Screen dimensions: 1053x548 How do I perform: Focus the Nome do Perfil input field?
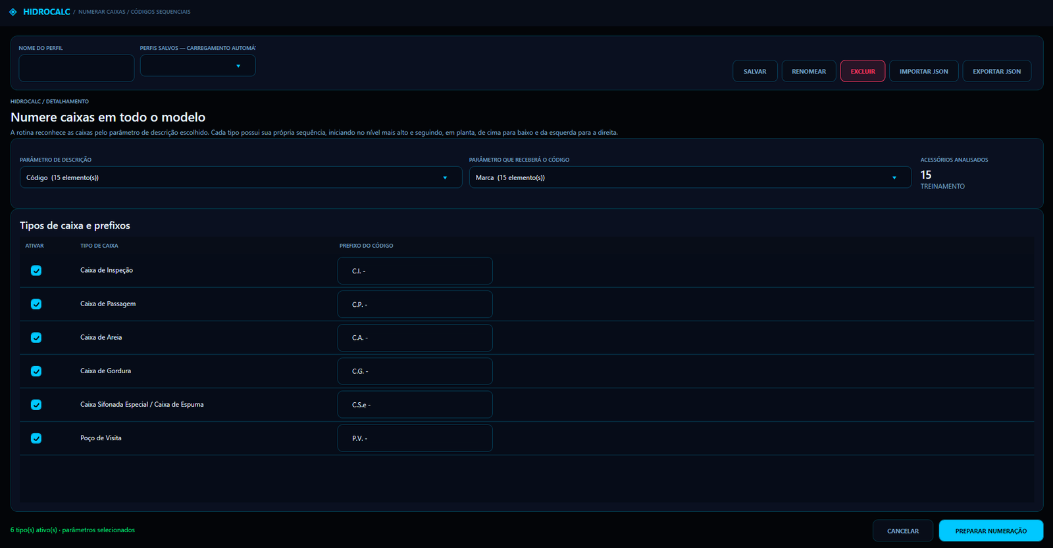pyautogui.click(x=76, y=68)
